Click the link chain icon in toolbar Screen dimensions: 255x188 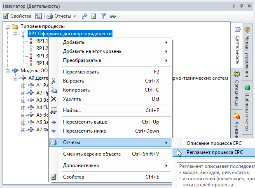click(x=112, y=16)
